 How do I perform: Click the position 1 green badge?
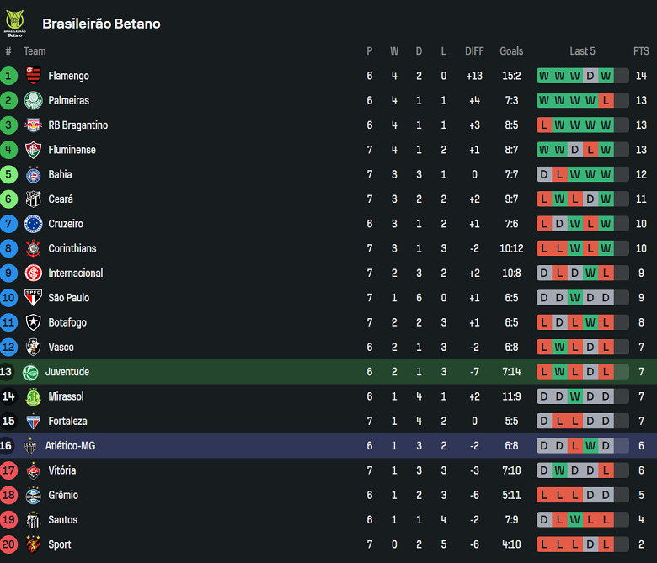pos(9,76)
